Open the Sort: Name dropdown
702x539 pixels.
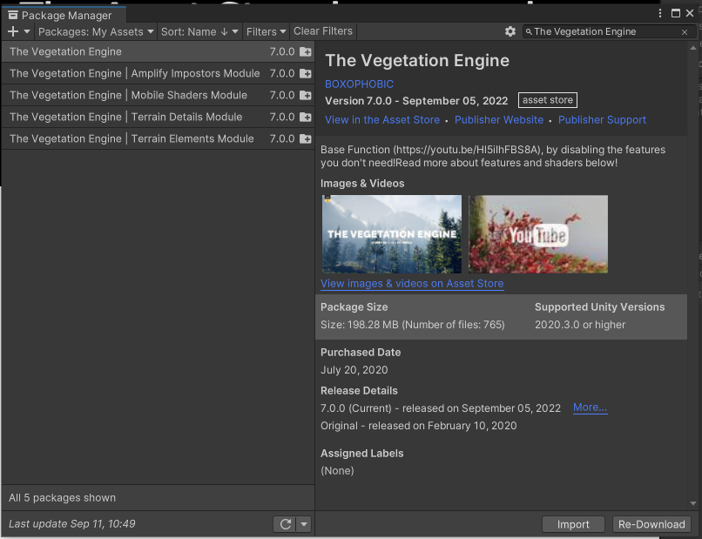(x=199, y=31)
